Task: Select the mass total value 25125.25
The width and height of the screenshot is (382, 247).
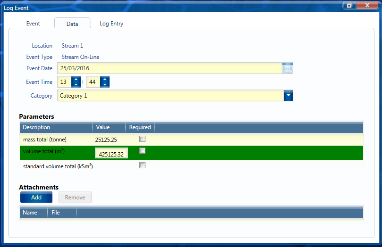Action: click(x=106, y=140)
